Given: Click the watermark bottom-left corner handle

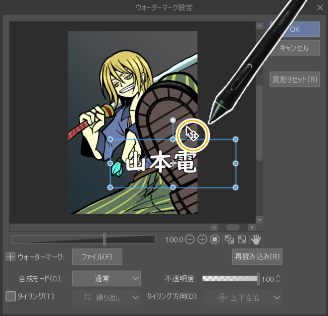Looking at the screenshot, I should (110, 187).
